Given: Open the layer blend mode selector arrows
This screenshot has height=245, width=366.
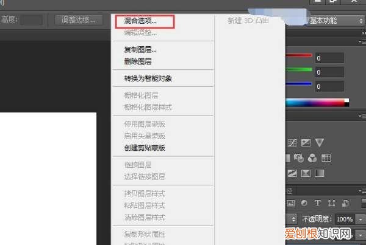Looking at the screenshot, I should (x=293, y=219).
